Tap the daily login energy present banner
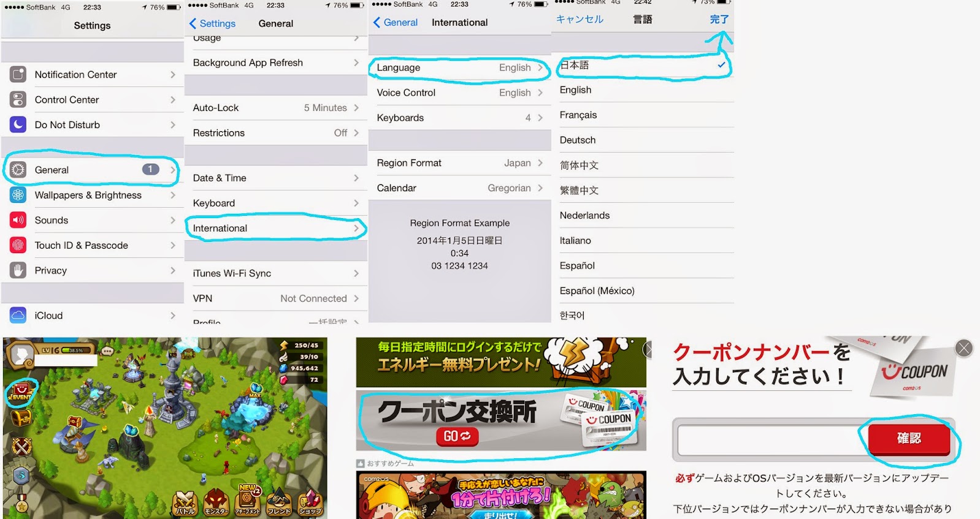Image resolution: width=980 pixels, height=519 pixels. click(x=500, y=362)
